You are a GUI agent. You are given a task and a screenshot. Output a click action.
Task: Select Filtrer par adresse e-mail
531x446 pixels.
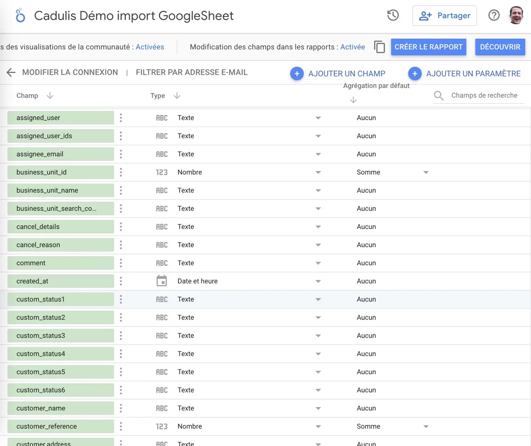192,73
